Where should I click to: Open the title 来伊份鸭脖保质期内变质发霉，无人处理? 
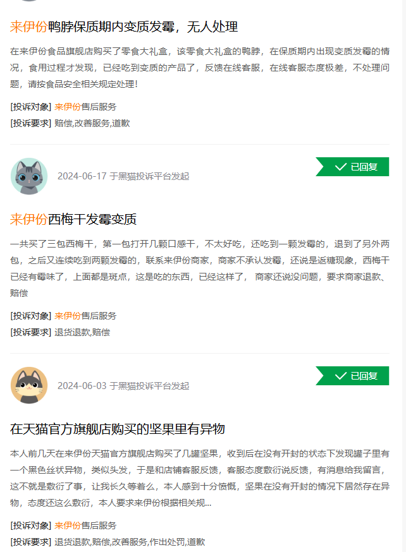(x=124, y=27)
